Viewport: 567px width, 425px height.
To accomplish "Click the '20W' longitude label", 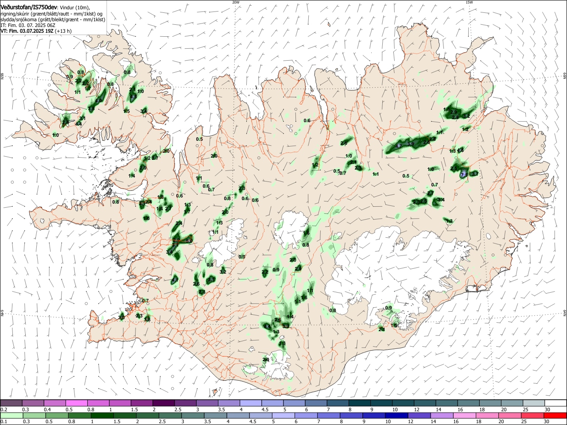I will point(236,2).
